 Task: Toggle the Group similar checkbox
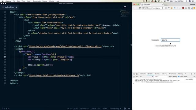[x=179, y=77]
